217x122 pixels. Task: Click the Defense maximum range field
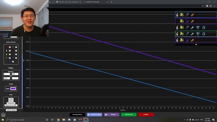tap(15, 74)
